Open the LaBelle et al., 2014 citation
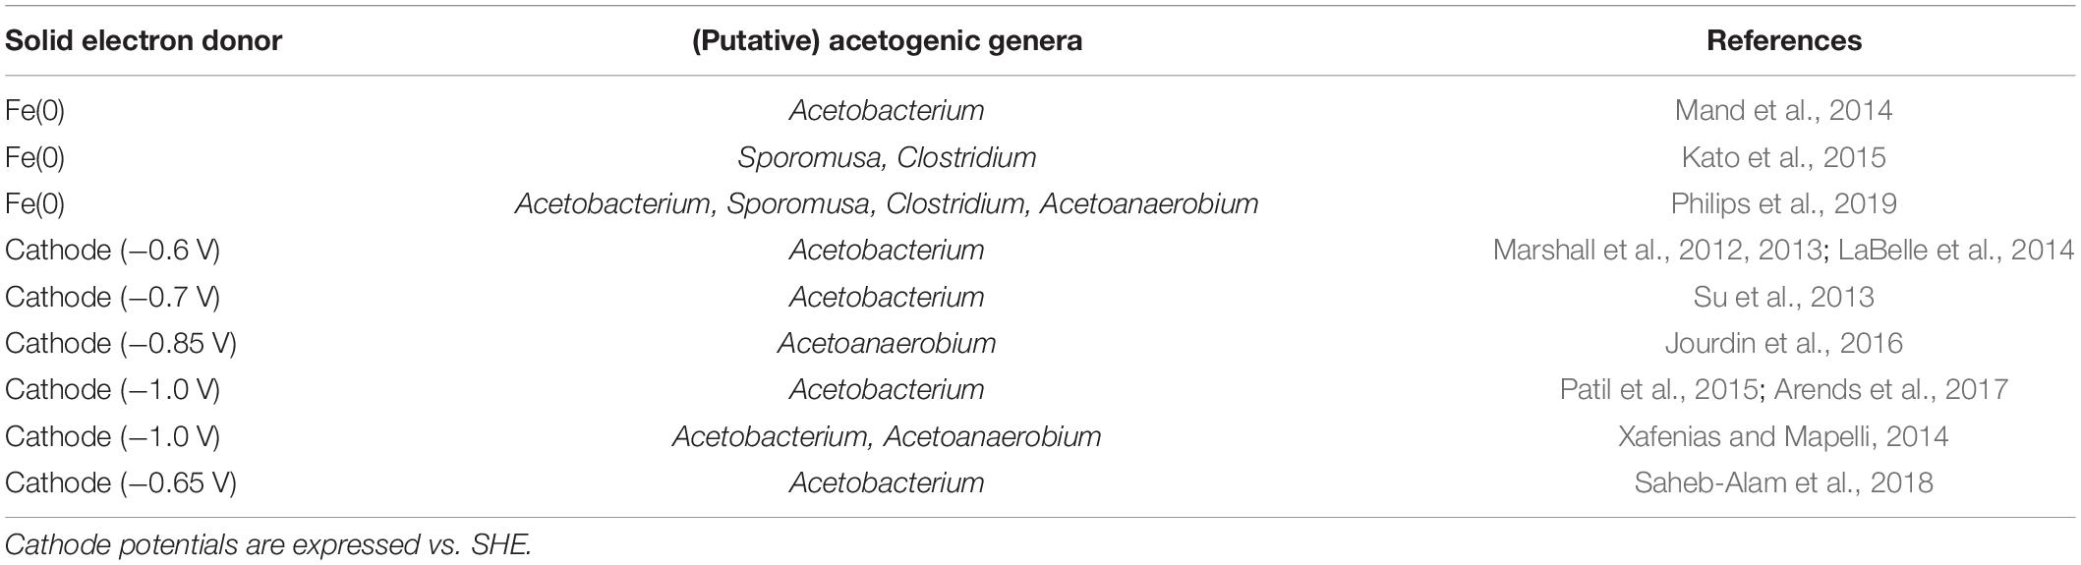Screen dimensions: 2081x565 tap(1955, 250)
